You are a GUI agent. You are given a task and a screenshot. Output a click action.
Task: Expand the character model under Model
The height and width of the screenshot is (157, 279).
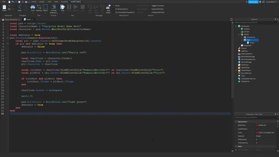click(242, 37)
